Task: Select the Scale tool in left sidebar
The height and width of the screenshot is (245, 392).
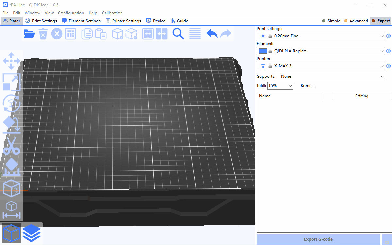Action: click(11, 82)
